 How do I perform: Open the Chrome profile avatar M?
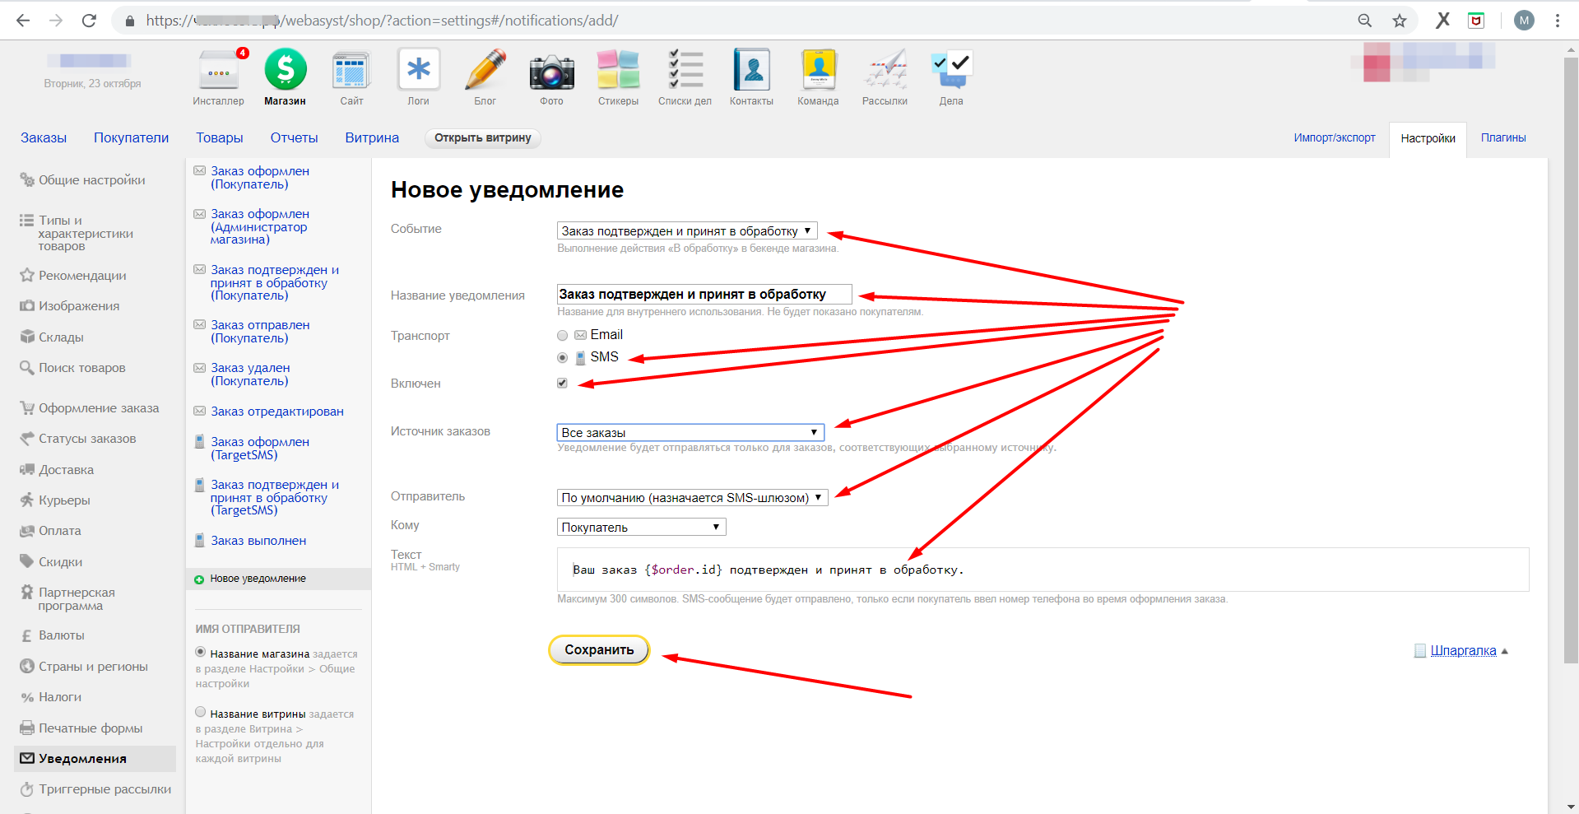(1524, 21)
